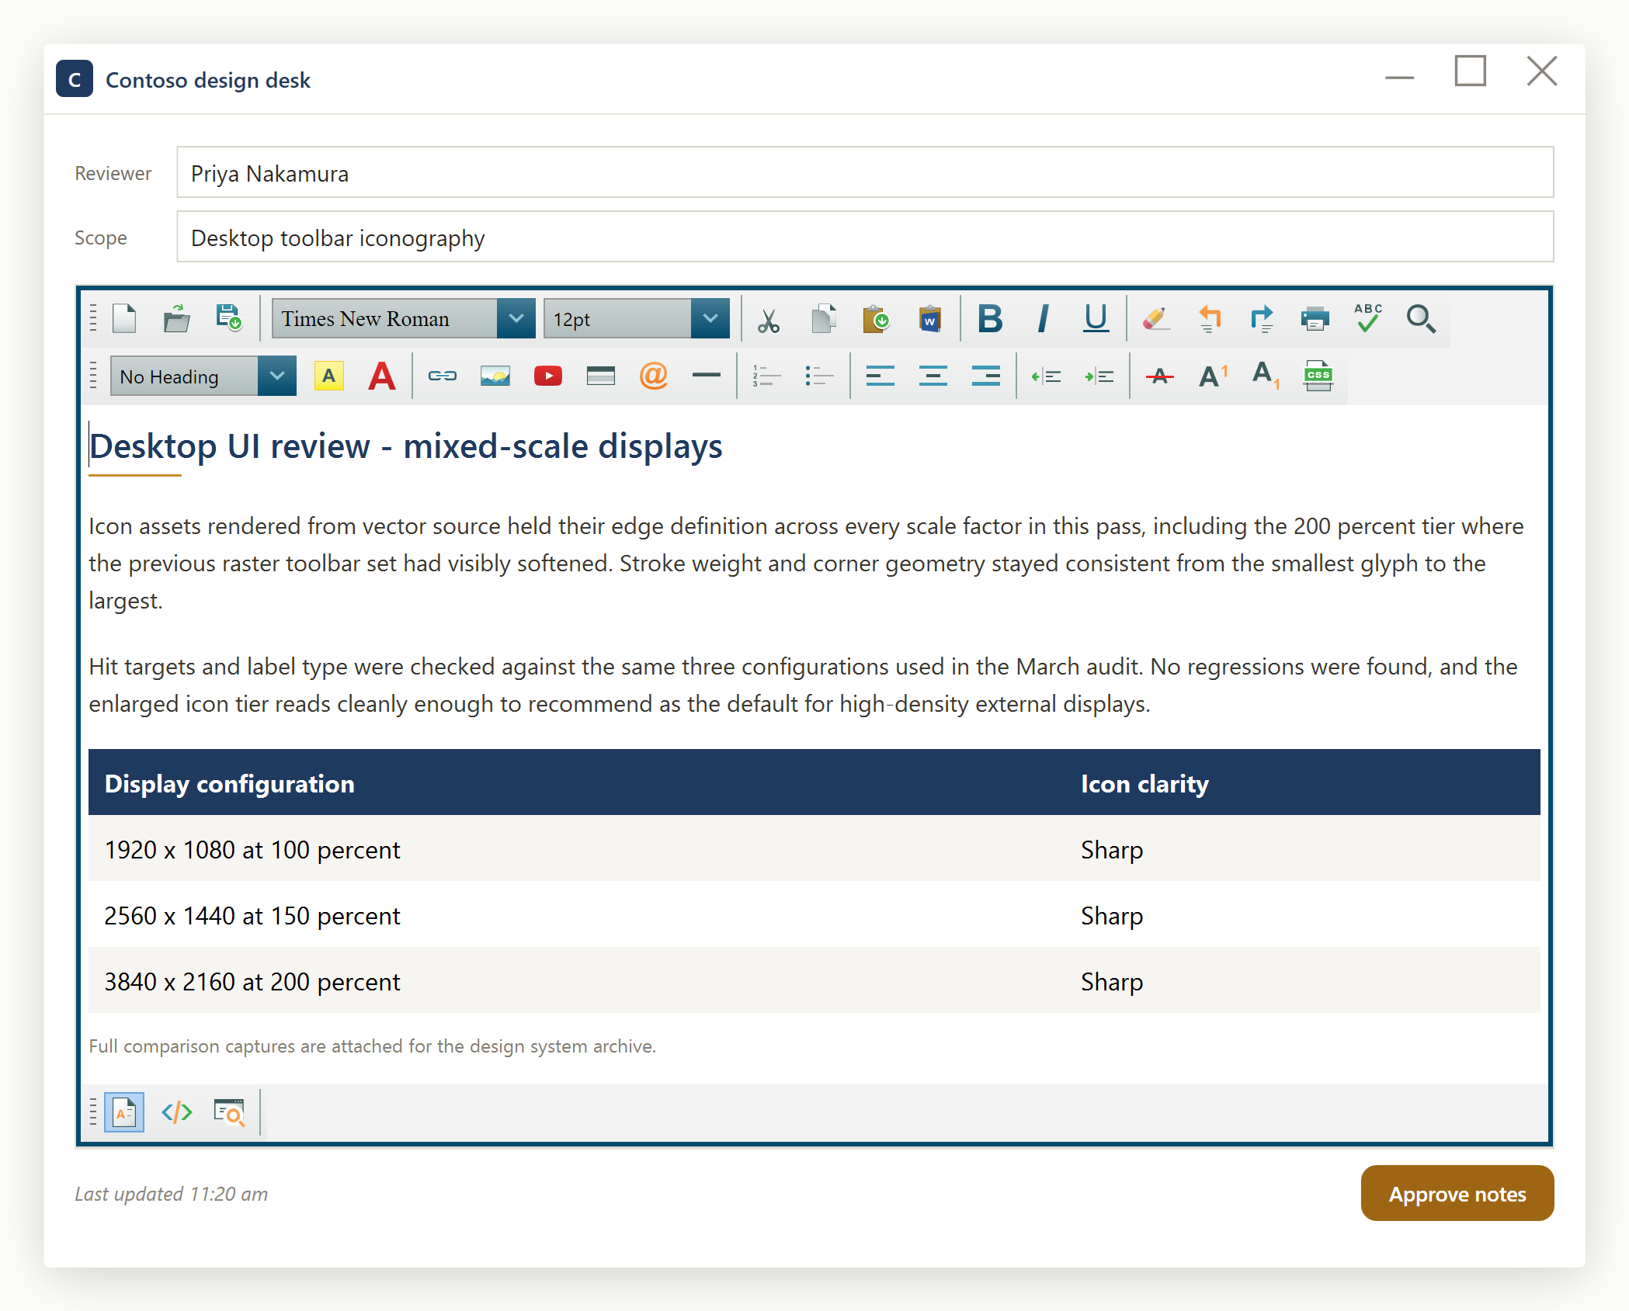Click the Approve notes button
1629x1311 pixels.
pos(1457,1194)
